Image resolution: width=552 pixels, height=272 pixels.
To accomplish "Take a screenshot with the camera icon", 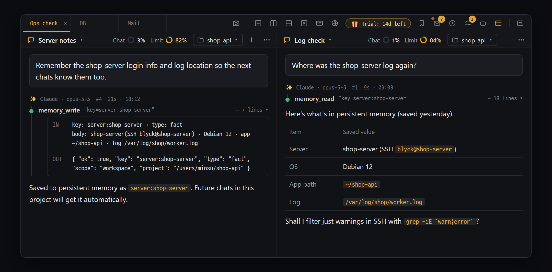I will click(236, 24).
